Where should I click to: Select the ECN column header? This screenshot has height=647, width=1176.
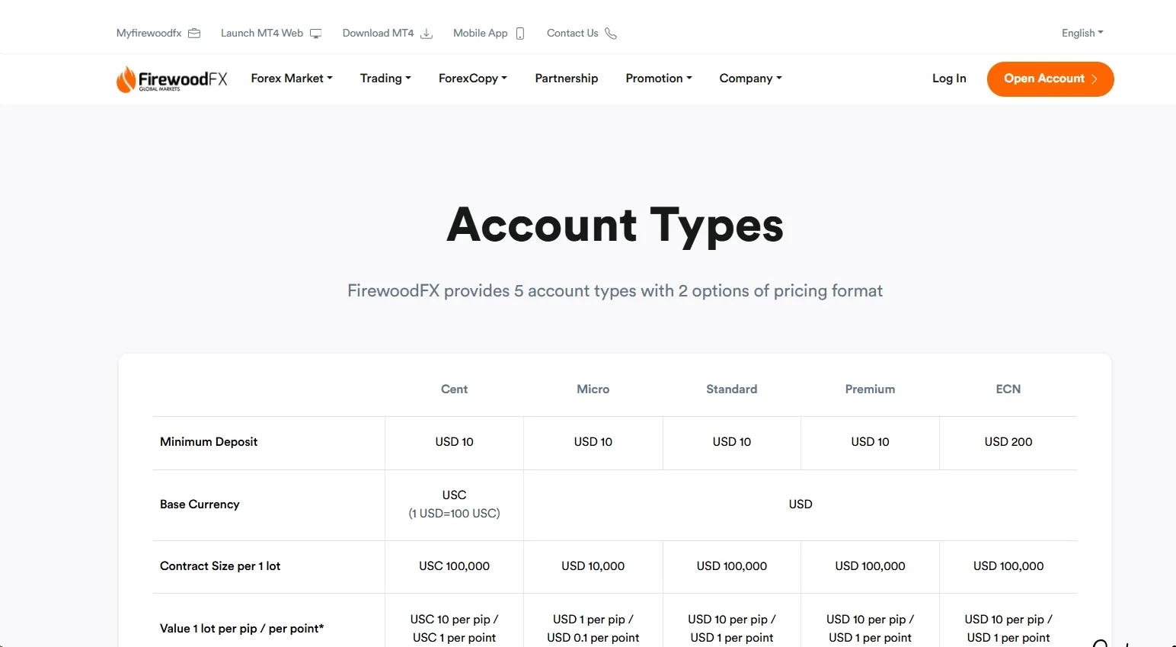tap(1008, 389)
